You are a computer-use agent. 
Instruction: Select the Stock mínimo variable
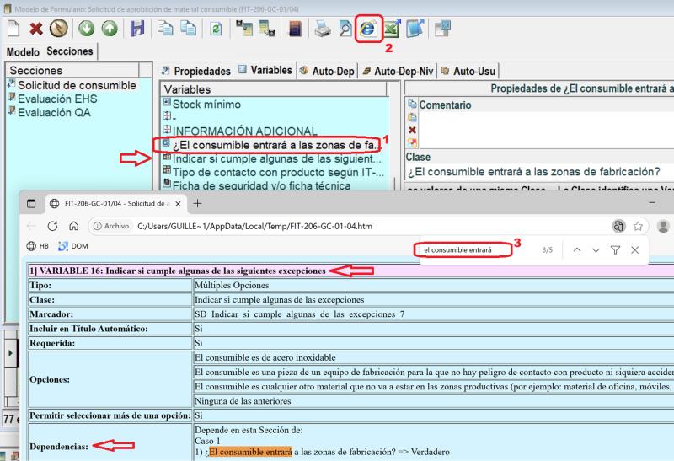coord(206,105)
